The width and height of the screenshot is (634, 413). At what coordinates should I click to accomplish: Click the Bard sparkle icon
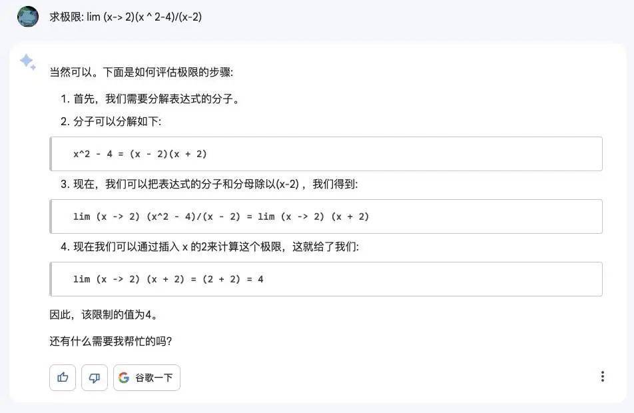(x=27, y=62)
